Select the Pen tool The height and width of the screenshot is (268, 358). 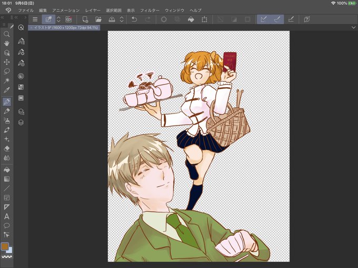tap(7, 101)
